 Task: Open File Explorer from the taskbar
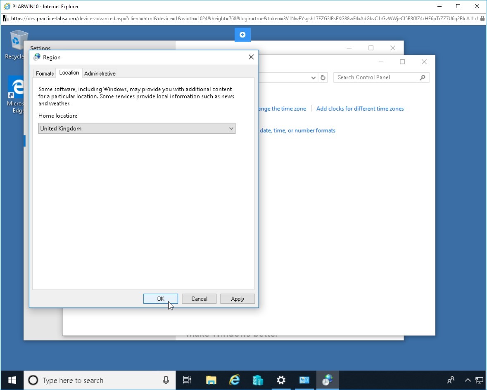click(211, 380)
